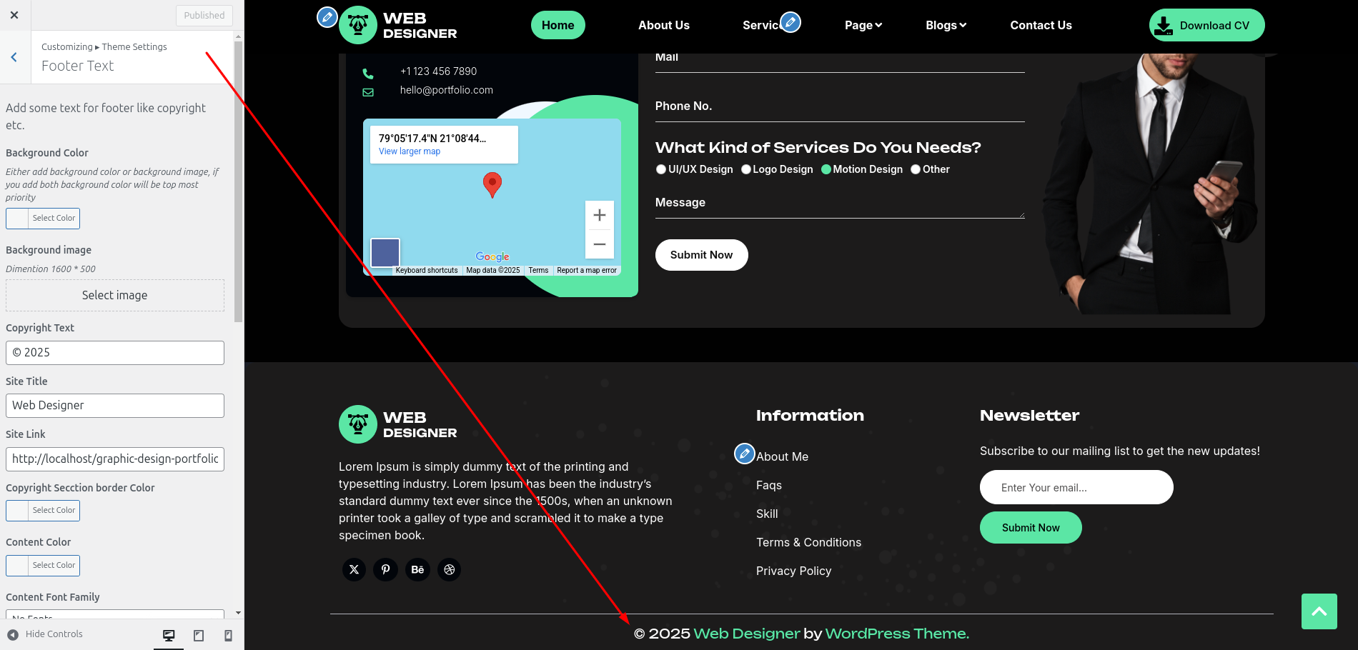This screenshot has height=650, width=1358.
Task: Click the scroll-to-top arrow button
Action: (x=1319, y=611)
